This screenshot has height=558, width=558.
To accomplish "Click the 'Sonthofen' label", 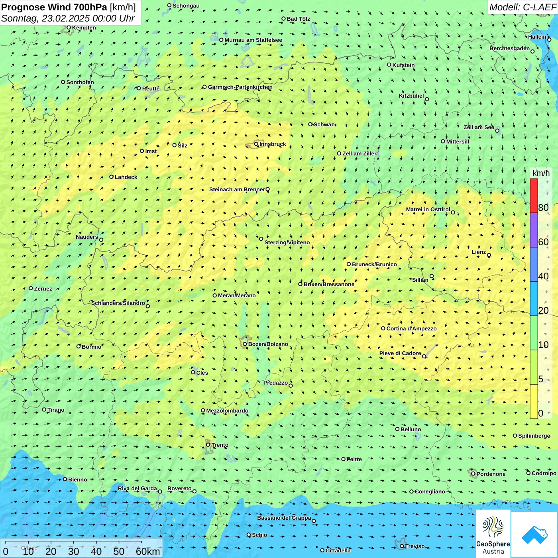I will pos(80,82).
